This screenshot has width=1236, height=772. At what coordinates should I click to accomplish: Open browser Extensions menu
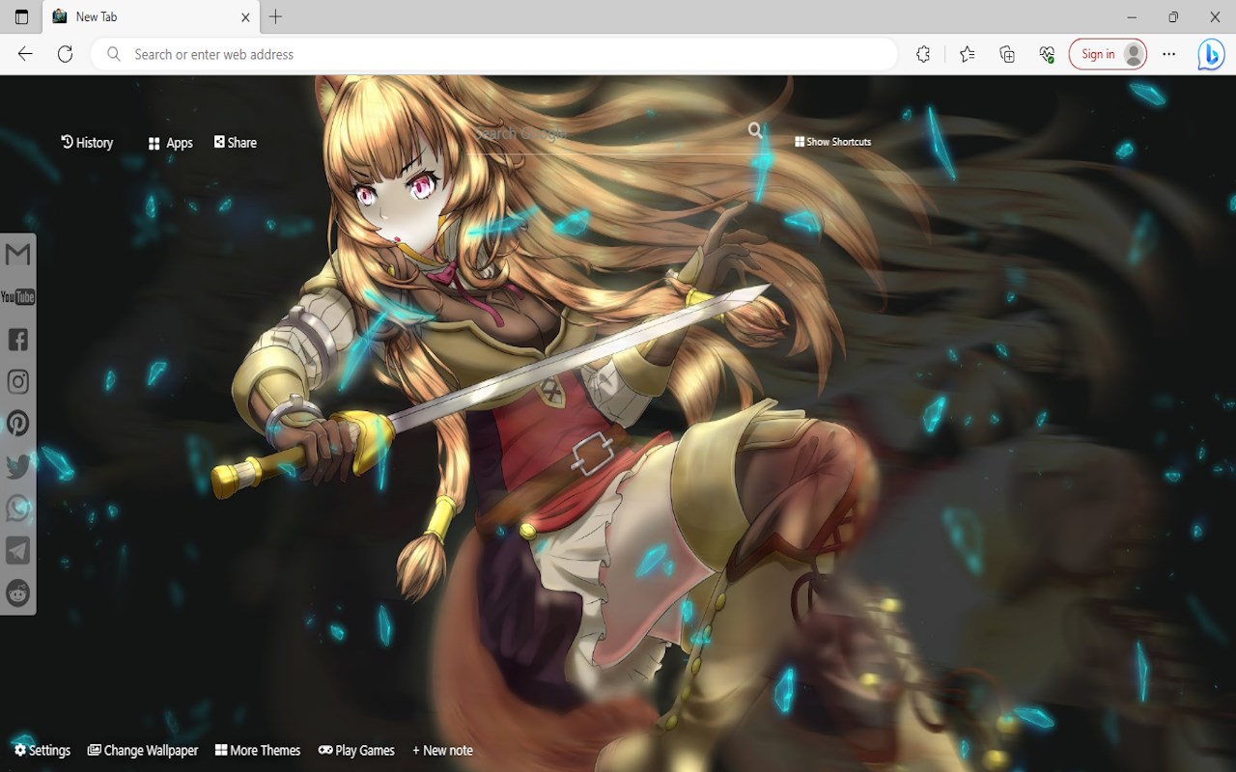coord(923,55)
